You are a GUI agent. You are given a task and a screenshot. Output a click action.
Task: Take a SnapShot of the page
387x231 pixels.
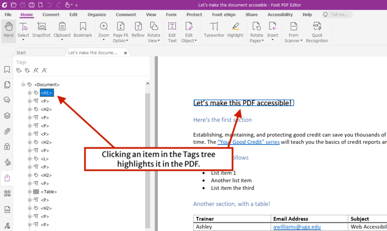[x=41, y=30]
